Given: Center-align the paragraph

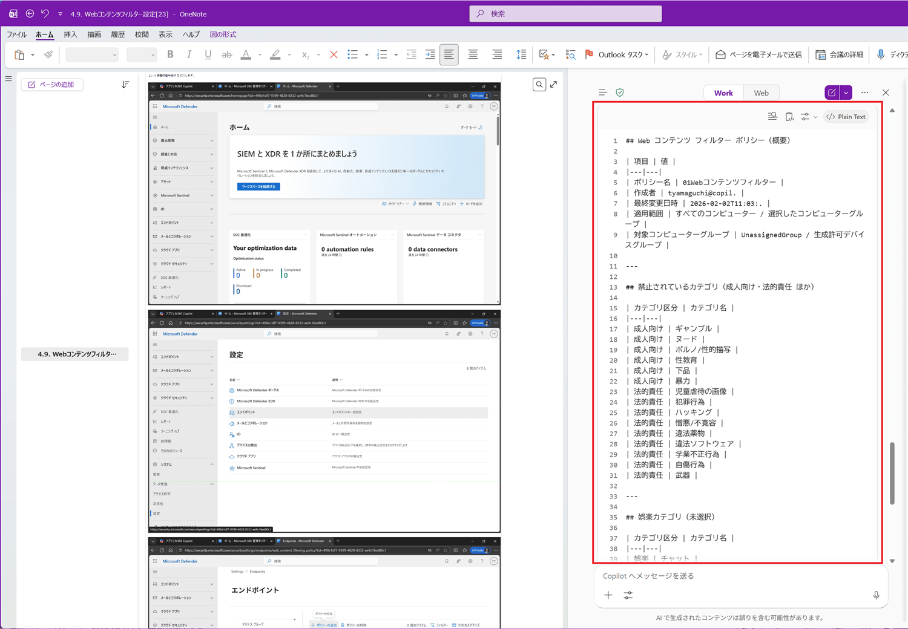Looking at the screenshot, I should tap(473, 54).
